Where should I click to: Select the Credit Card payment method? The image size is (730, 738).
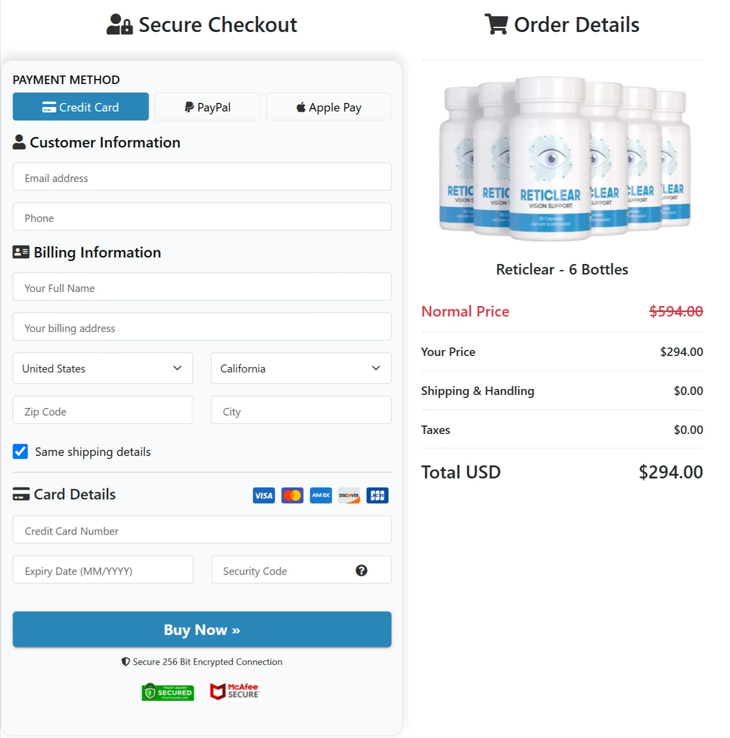tap(81, 106)
